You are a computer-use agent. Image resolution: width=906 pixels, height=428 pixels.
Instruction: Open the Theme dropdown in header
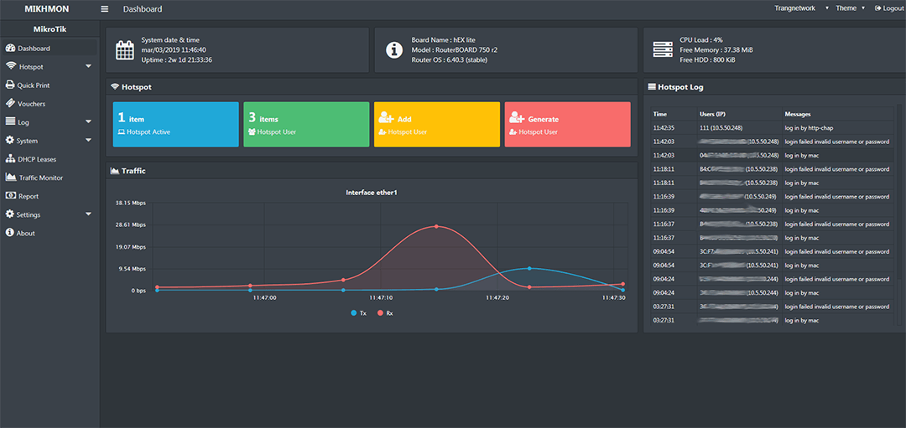pyautogui.click(x=849, y=8)
